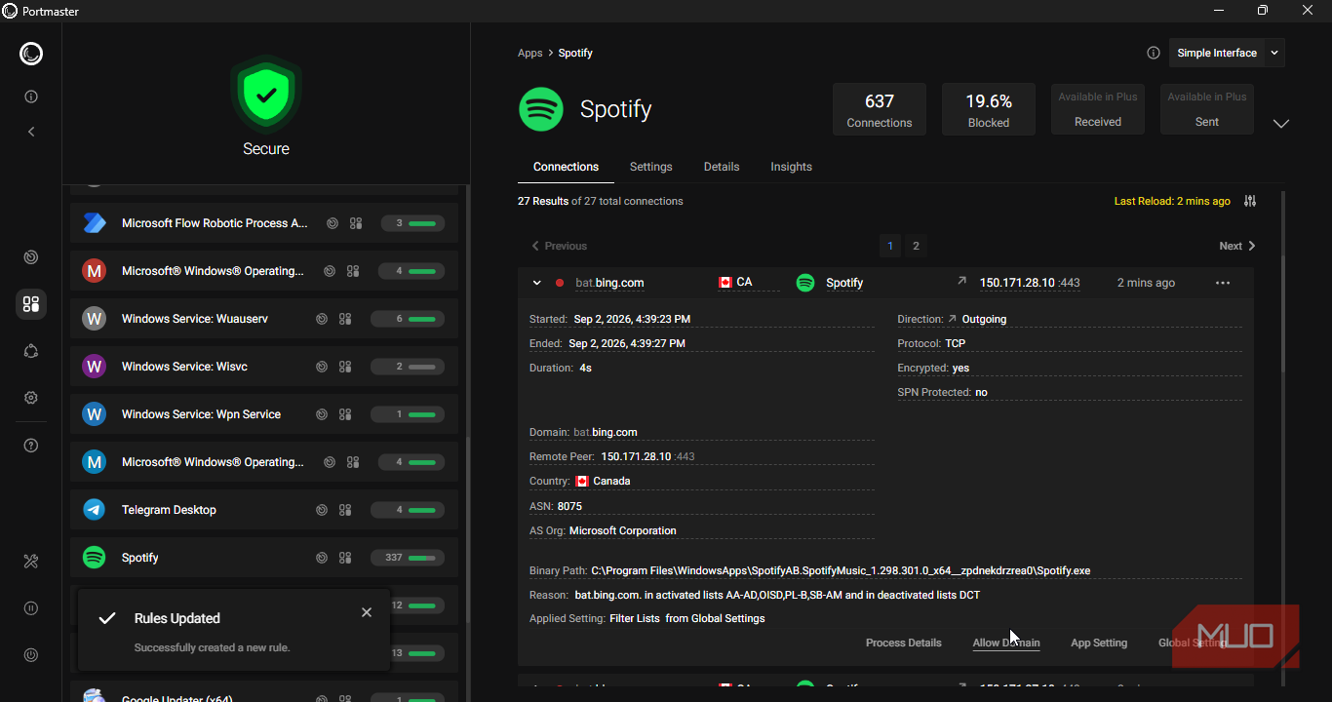Click Apps in the breadcrumb
The width and height of the screenshot is (1332, 702).
(530, 53)
